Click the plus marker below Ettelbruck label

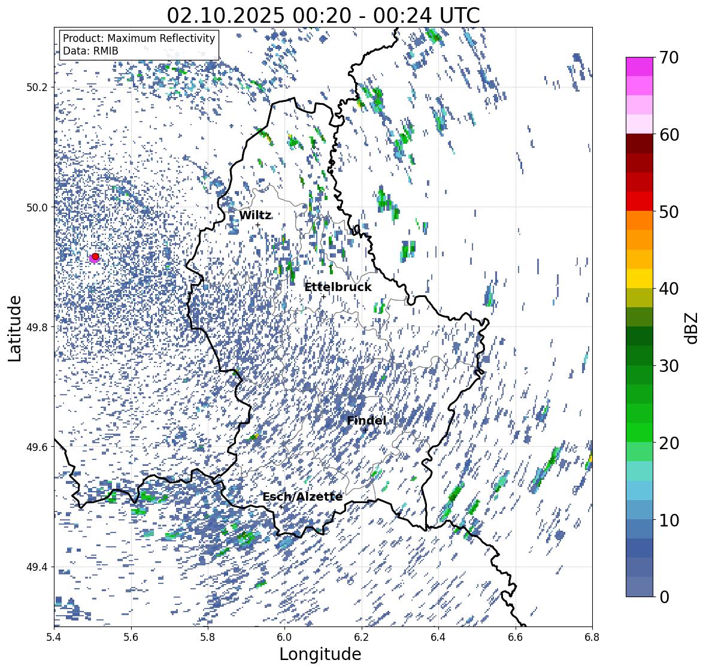pyautogui.click(x=323, y=296)
